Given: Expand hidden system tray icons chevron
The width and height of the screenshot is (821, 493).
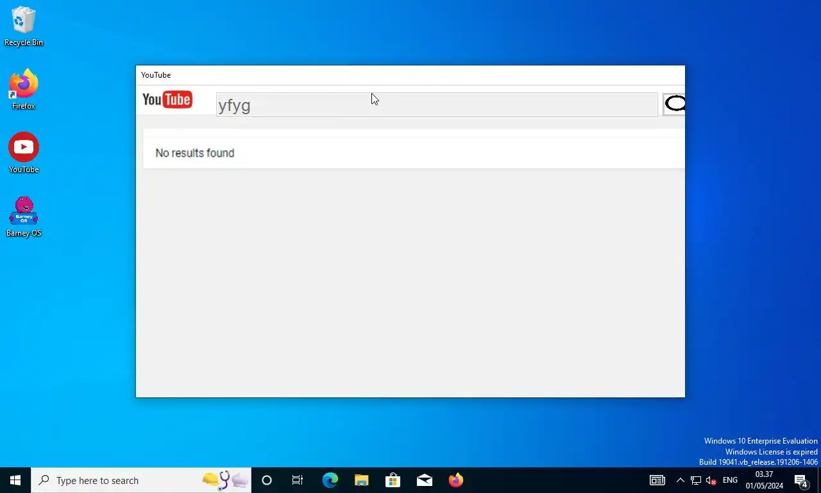Looking at the screenshot, I should point(680,480).
